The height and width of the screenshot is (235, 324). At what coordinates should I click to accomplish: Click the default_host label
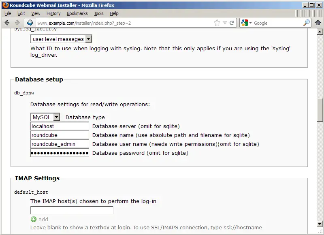[x=31, y=192]
